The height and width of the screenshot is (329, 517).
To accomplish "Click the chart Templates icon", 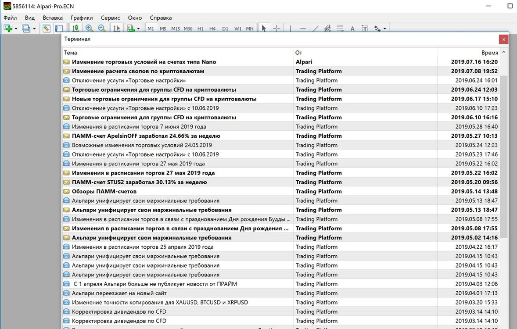I will click(x=131, y=29).
